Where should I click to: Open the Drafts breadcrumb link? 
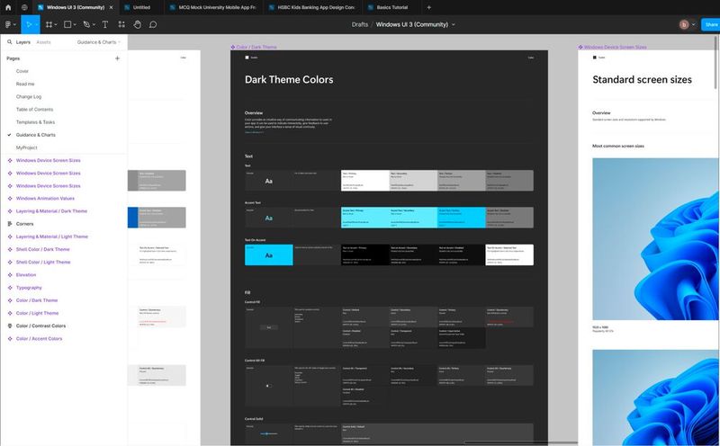pos(360,25)
